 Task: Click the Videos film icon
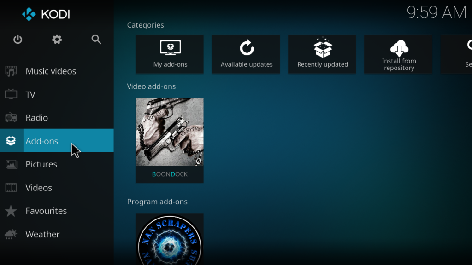pyautogui.click(x=11, y=188)
